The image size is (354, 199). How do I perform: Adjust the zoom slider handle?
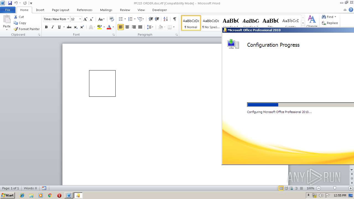(335, 188)
